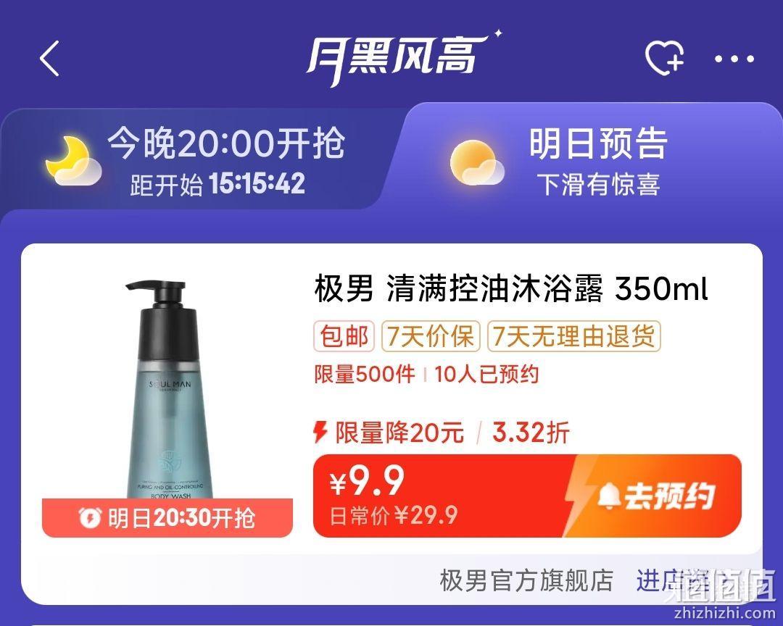Click the heart-plus favorite icon
Screen dimensions: 783x626
(665, 58)
